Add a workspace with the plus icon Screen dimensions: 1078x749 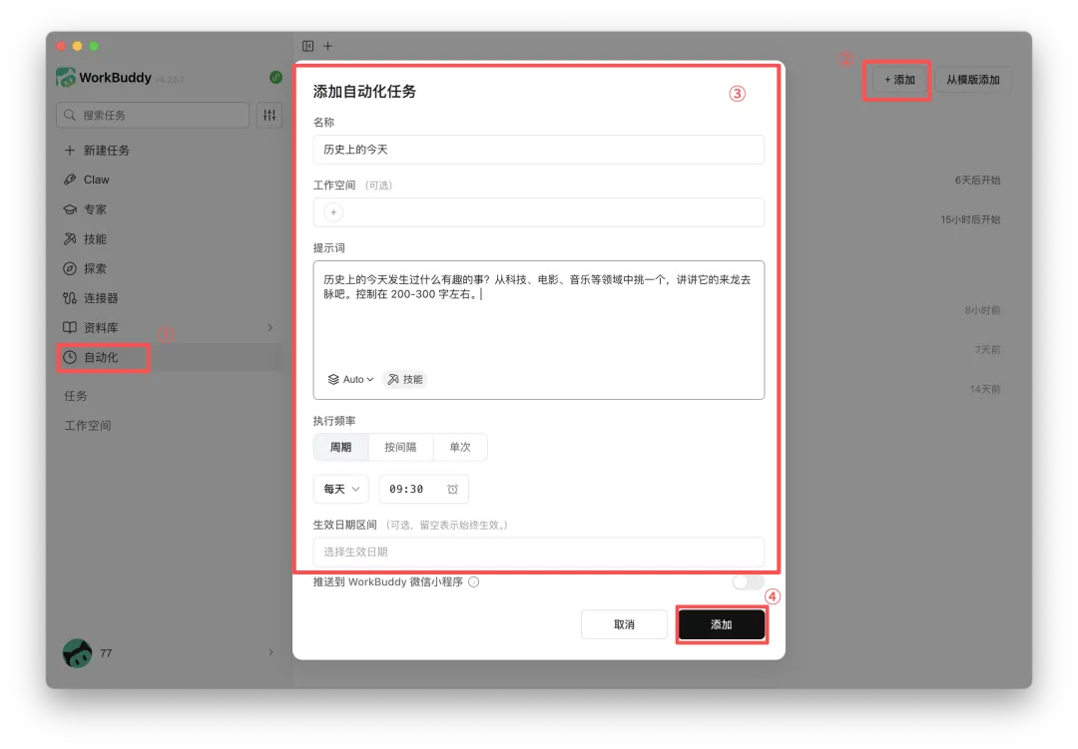(x=333, y=212)
